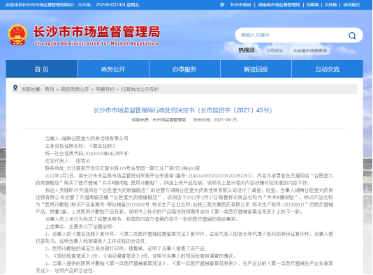Open the 解读回应 navigation tab

tap(256, 69)
